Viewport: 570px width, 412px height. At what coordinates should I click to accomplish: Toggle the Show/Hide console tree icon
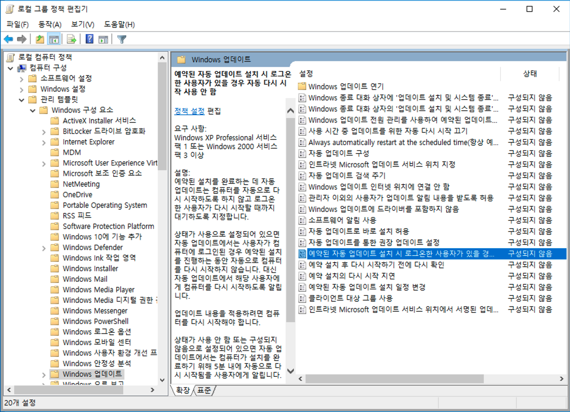pos(54,39)
